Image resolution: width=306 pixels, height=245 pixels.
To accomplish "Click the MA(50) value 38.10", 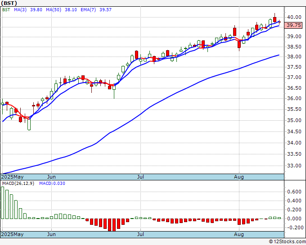I will (x=71, y=10).
